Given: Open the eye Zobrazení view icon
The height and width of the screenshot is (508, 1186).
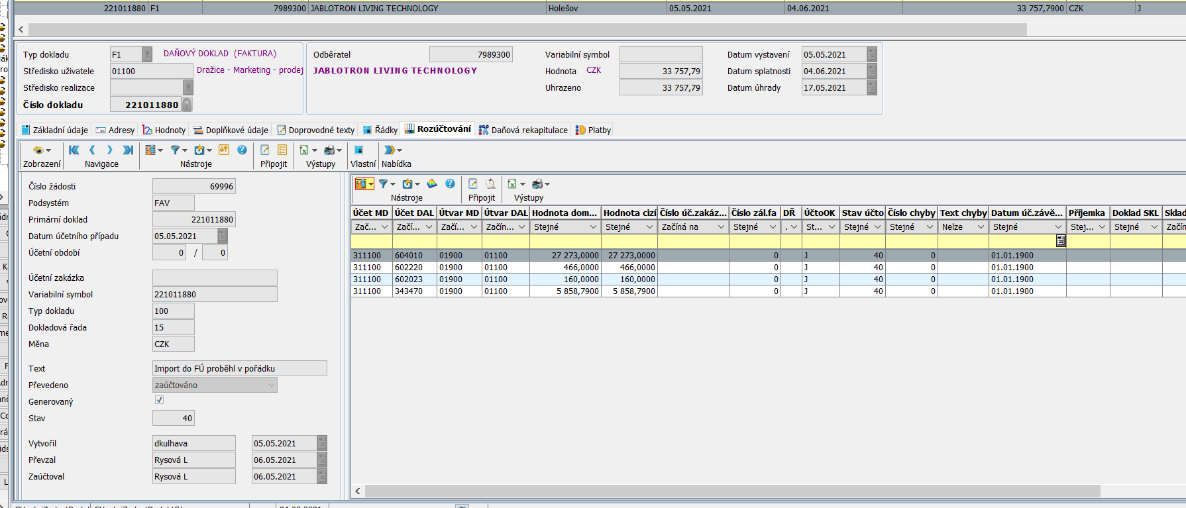Looking at the screenshot, I should coord(38,150).
